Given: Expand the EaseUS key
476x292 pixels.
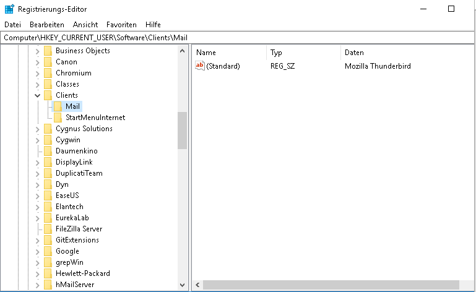Looking at the screenshot, I should point(37,196).
